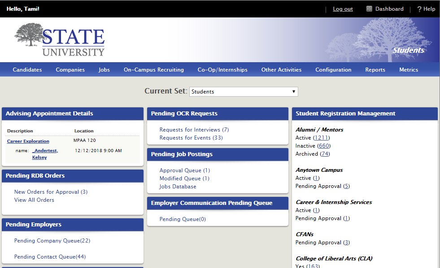Open the Metrics menu
This screenshot has height=268, width=440.
pos(409,70)
